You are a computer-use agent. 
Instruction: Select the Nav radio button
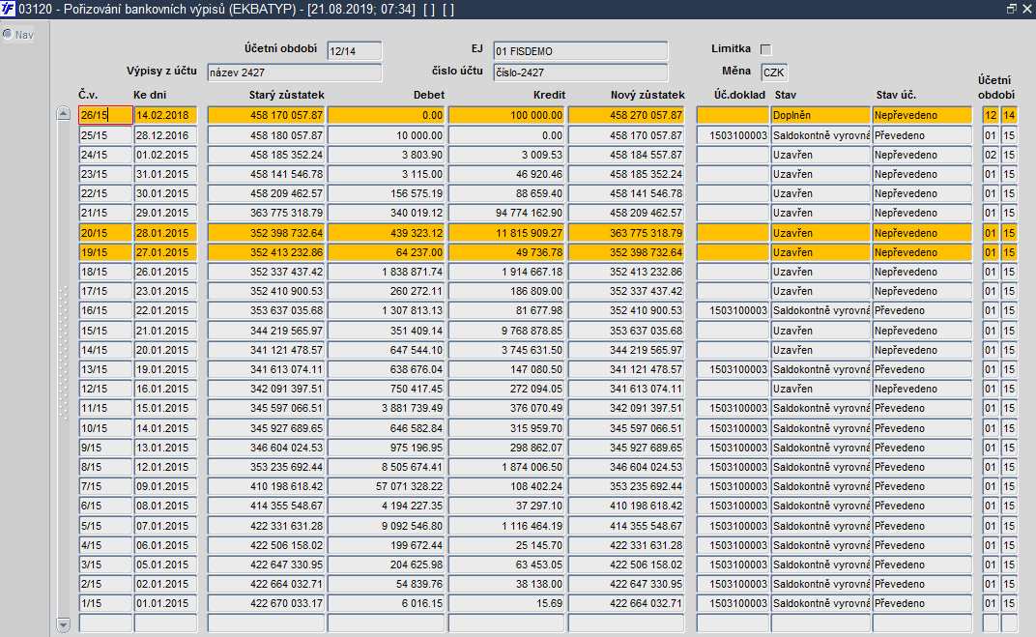coord(8,34)
